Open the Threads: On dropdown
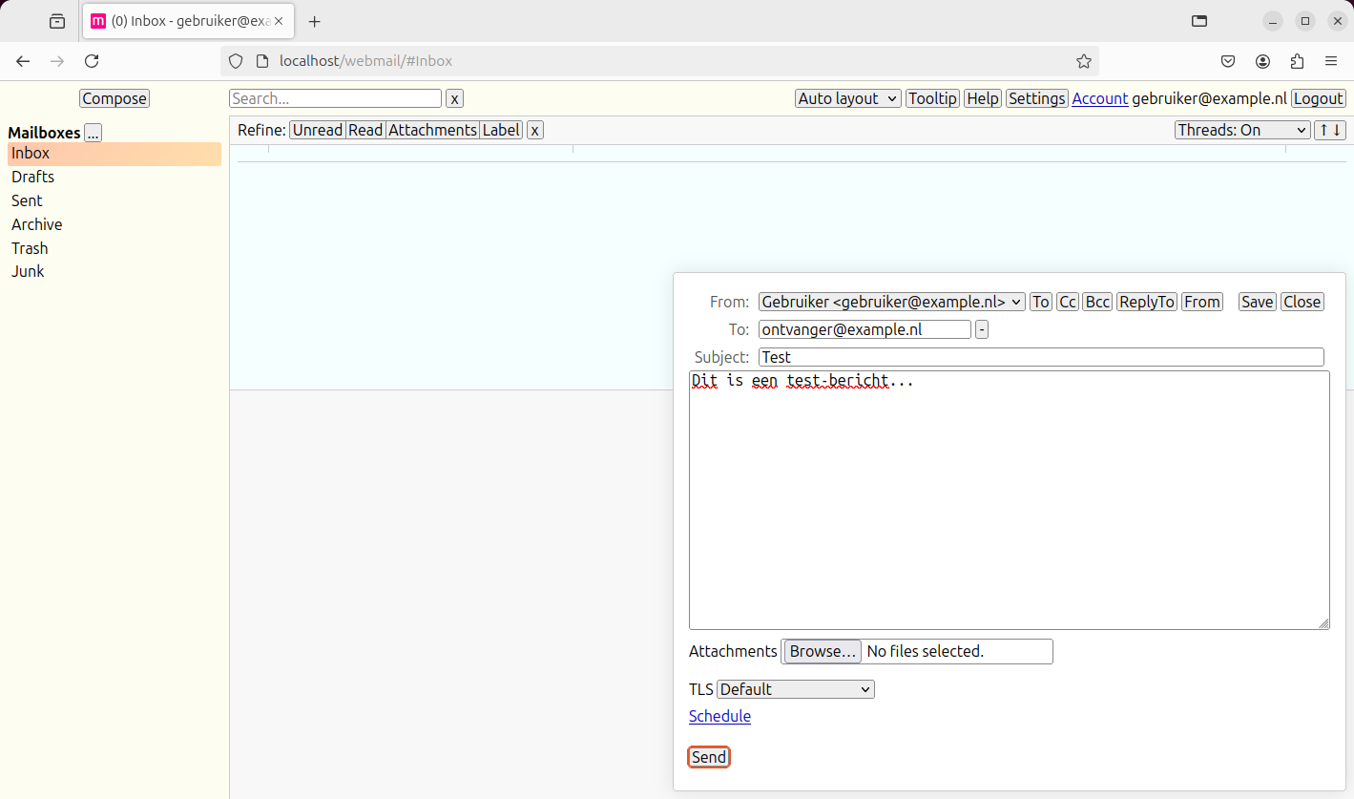 point(1242,130)
